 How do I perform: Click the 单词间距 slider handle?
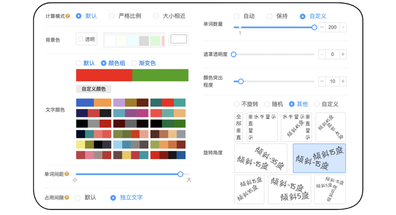pyautogui.click(x=180, y=174)
